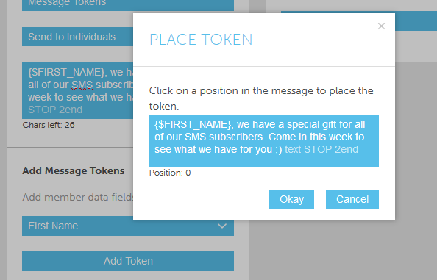Expand the chevron arrow on First Name field
Image resolution: width=437 pixels, height=280 pixels.
tap(222, 226)
